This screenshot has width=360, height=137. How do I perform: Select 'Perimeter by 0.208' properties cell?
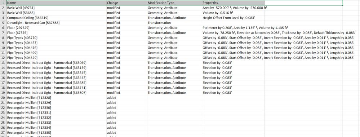pyautogui.click(x=233, y=28)
